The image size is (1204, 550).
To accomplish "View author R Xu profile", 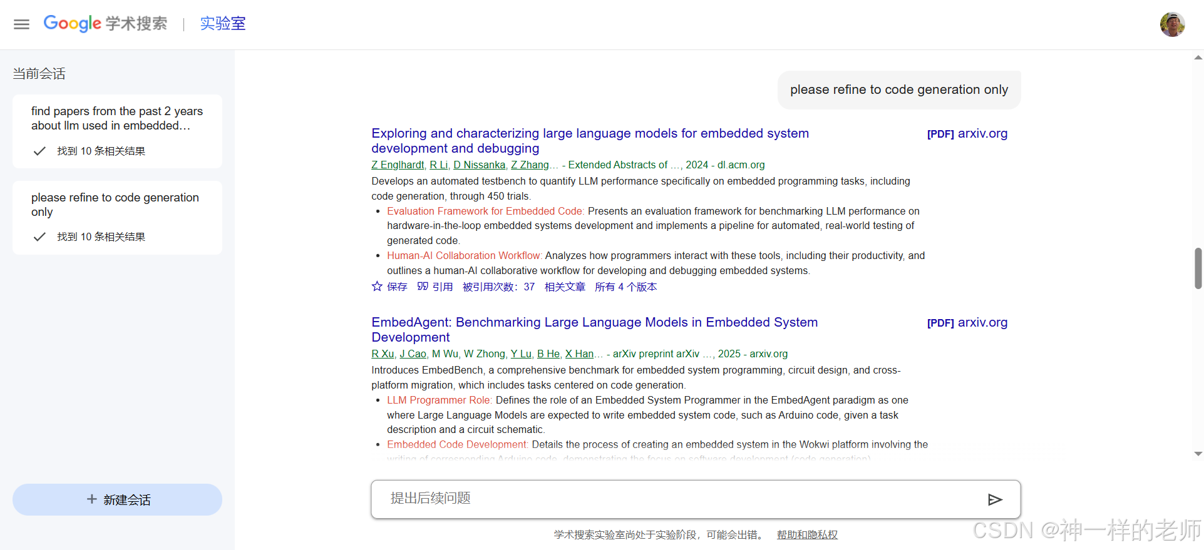I will click(383, 354).
